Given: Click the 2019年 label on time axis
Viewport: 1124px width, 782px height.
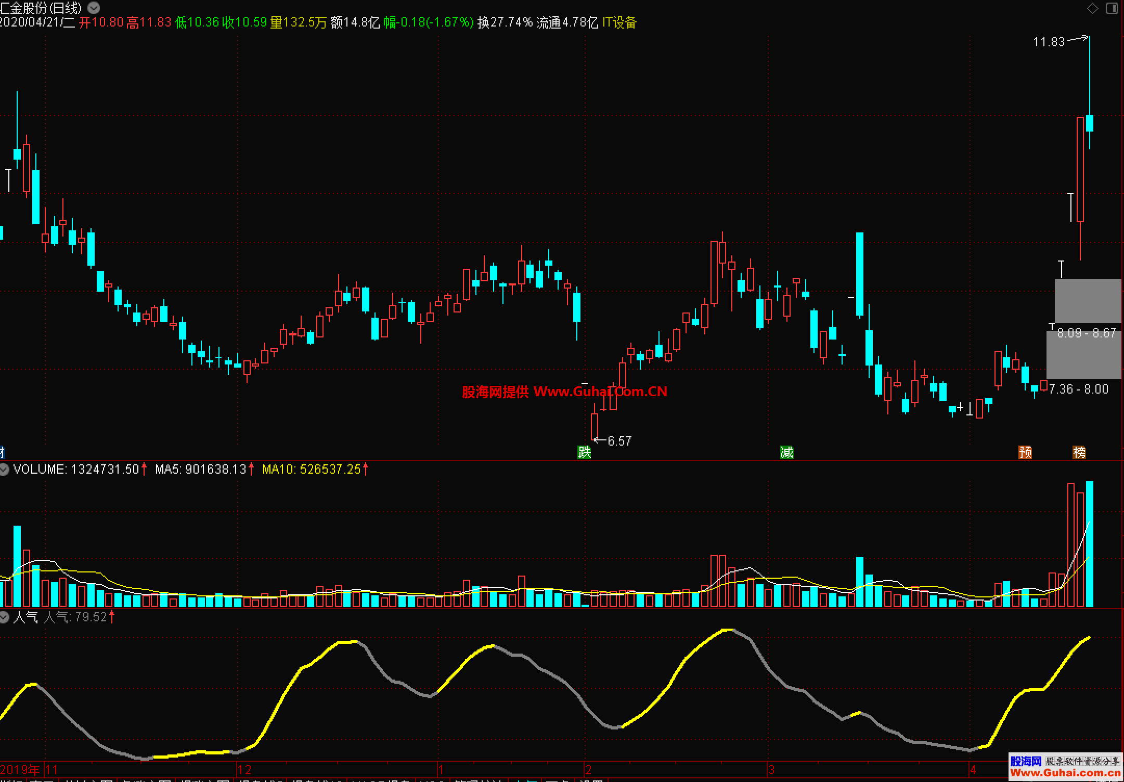Looking at the screenshot, I should pos(20,770).
